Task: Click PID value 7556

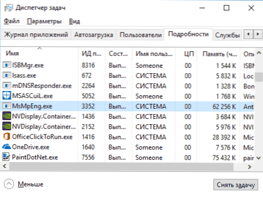Action: click(88, 158)
